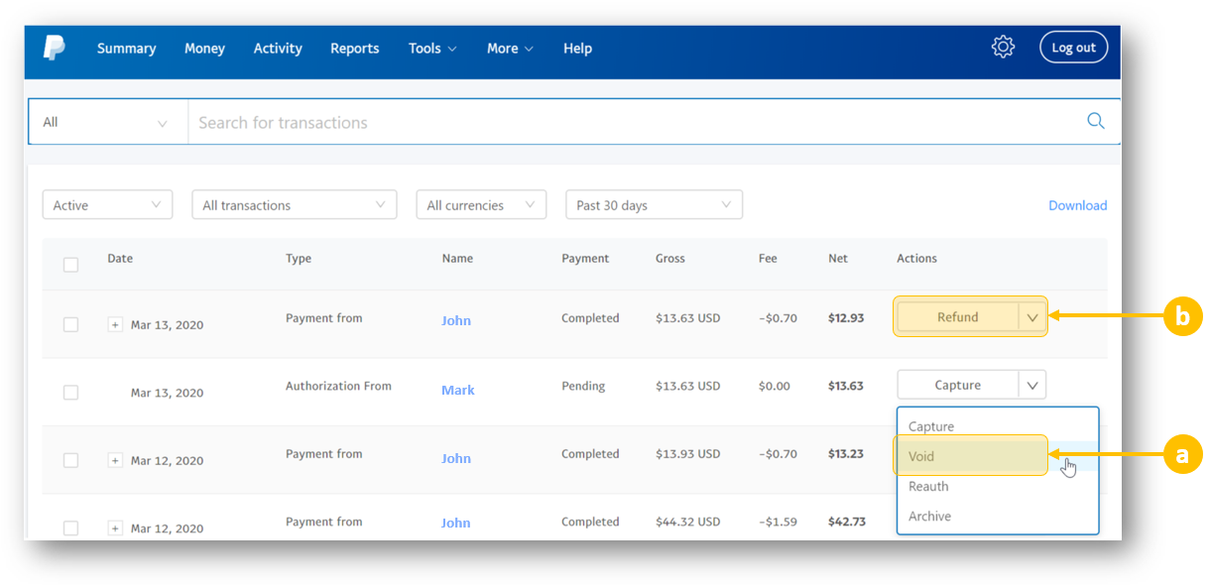Expand the $13.93 Mar 12 transaction plus icon

coord(115,460)
